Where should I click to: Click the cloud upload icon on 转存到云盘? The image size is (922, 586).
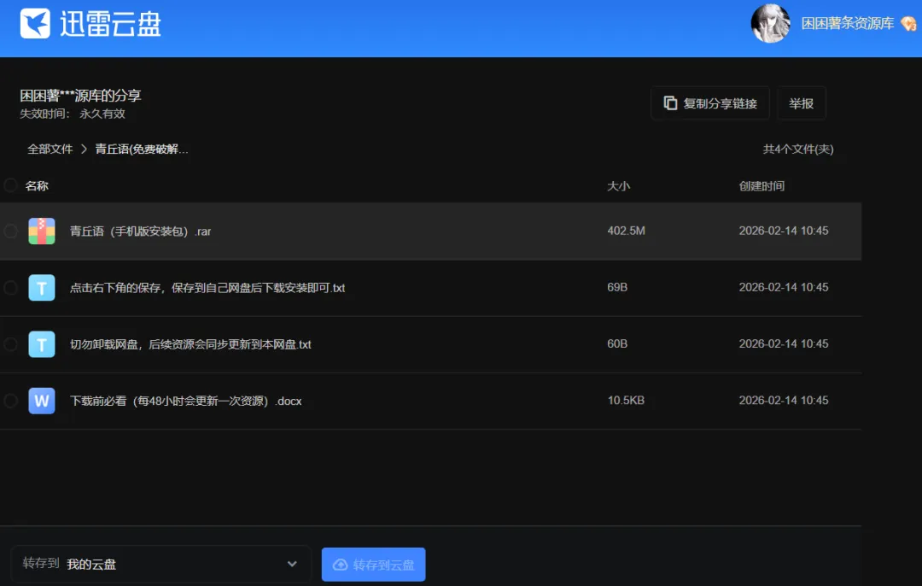pyautogui.click(x=341, y=565)
